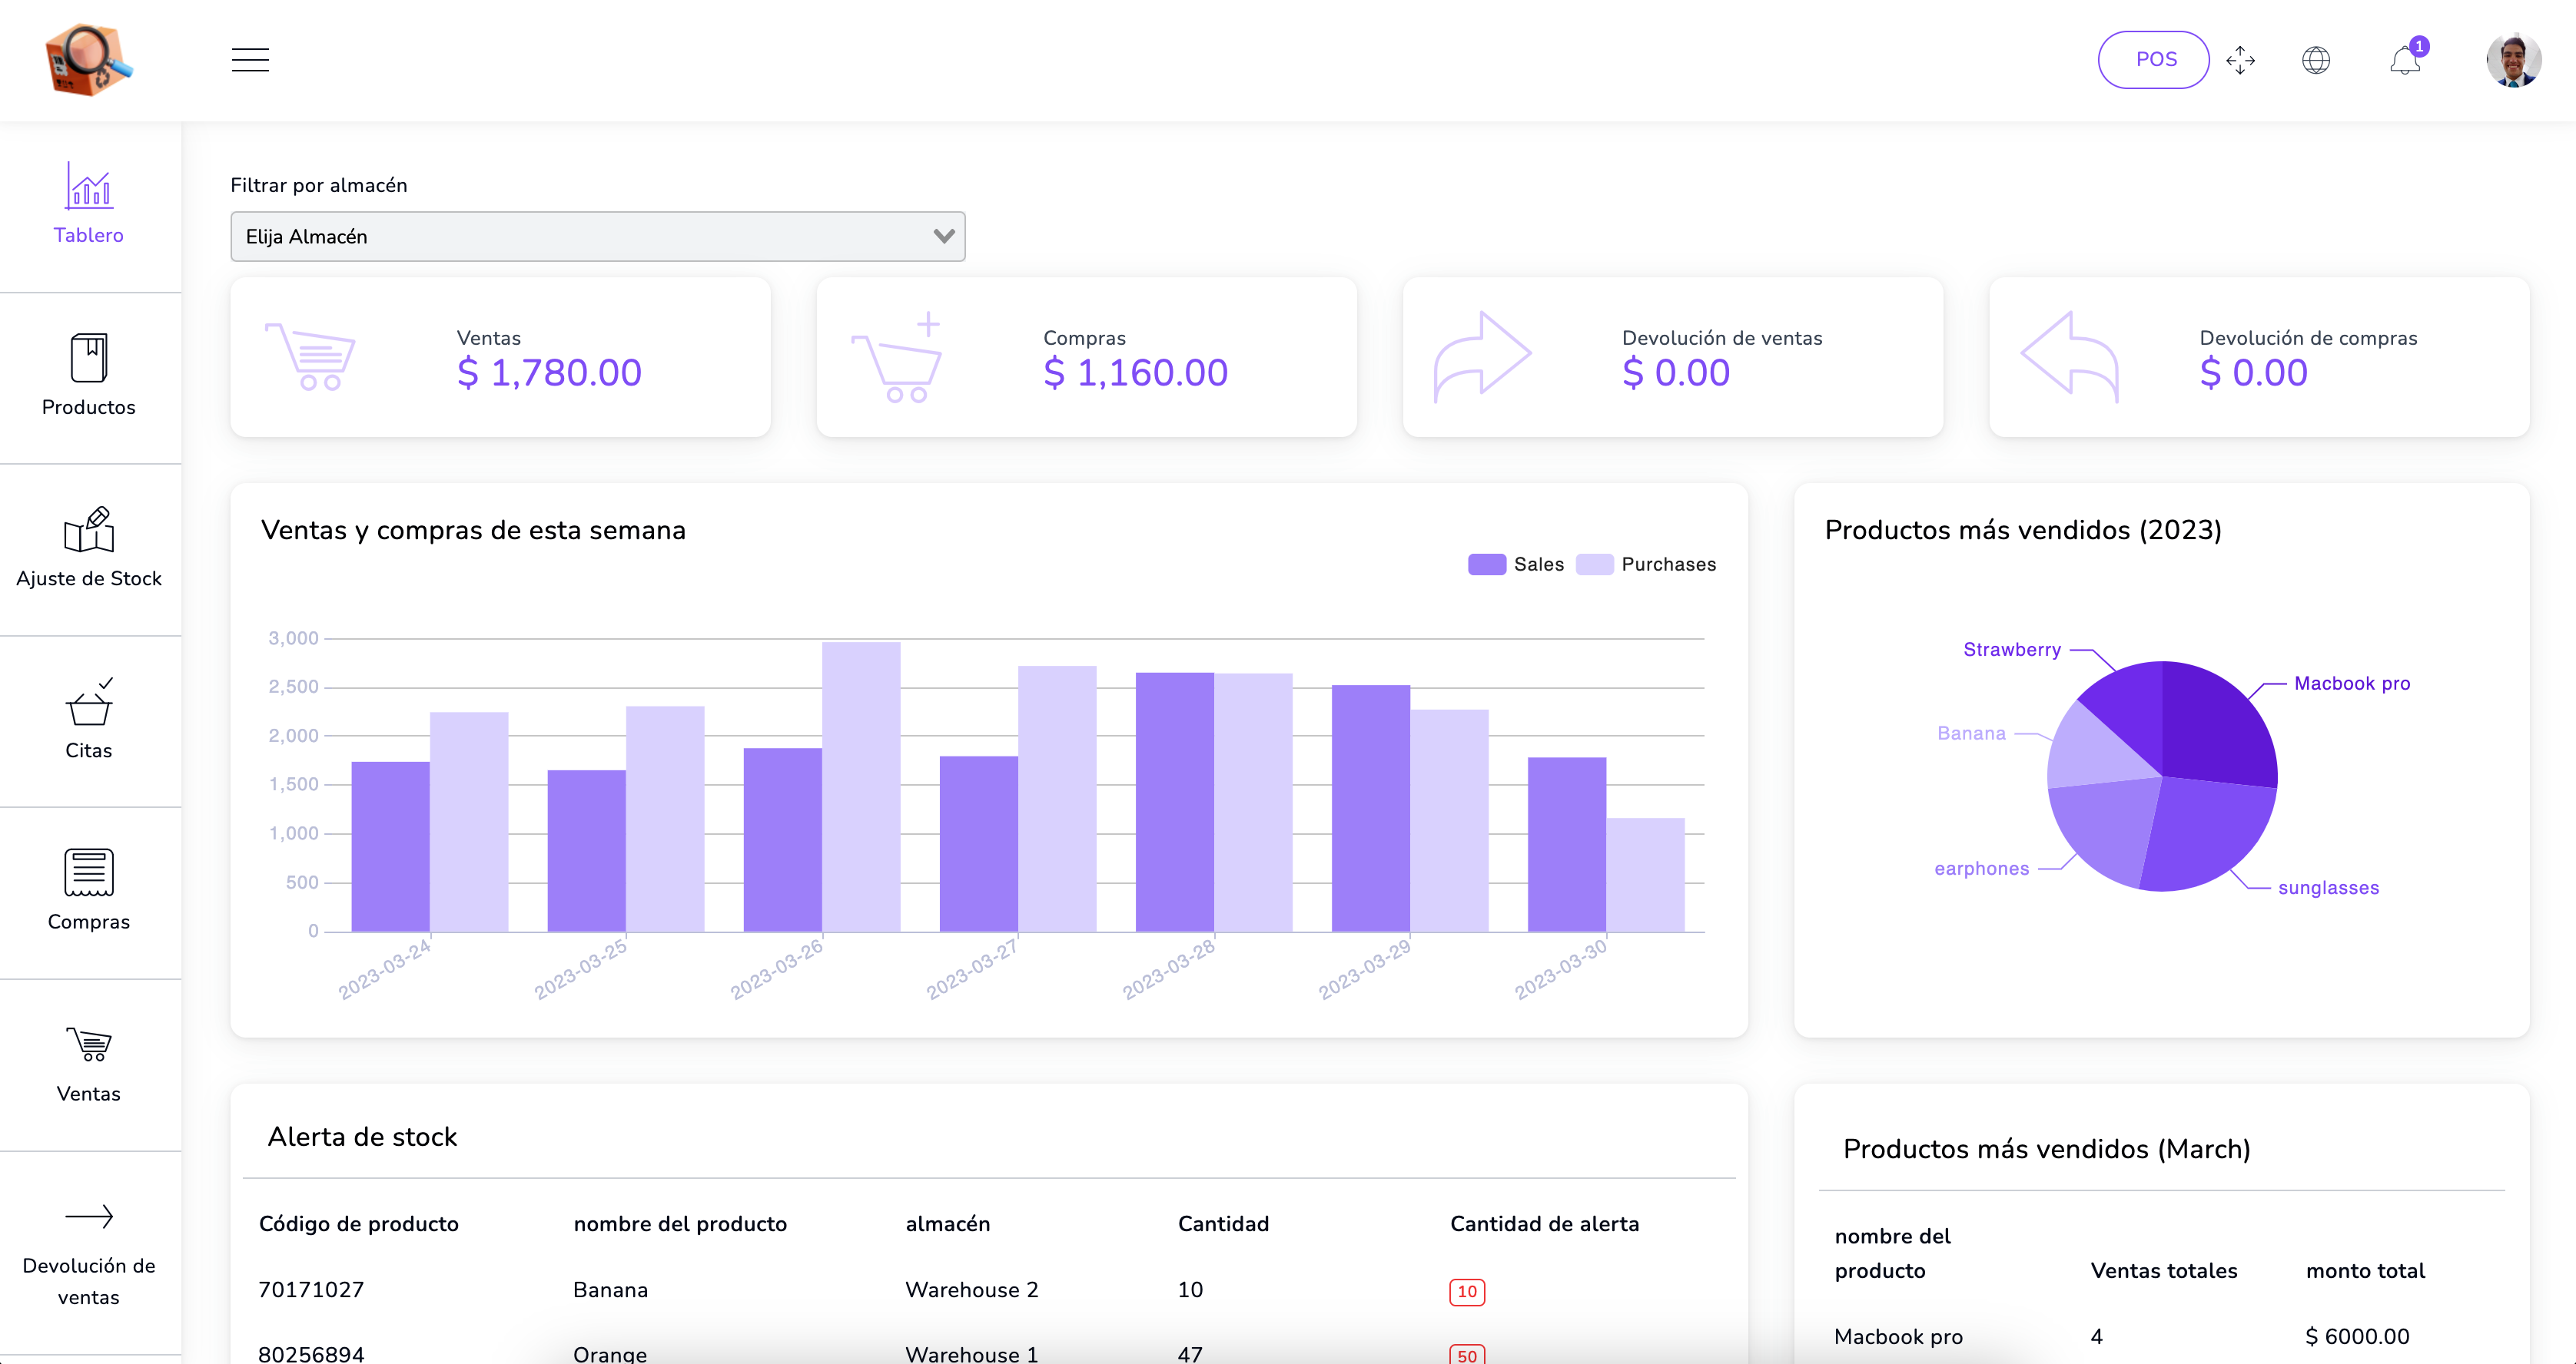Toggle the Purchases legend in chart
The image size is (2576, 1364).
tap(1646, 564)
